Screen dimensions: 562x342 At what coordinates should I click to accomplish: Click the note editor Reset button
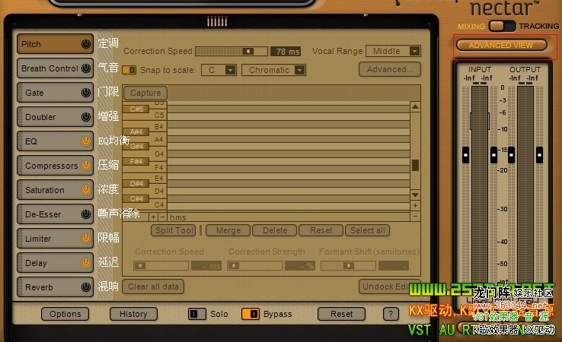321,230
